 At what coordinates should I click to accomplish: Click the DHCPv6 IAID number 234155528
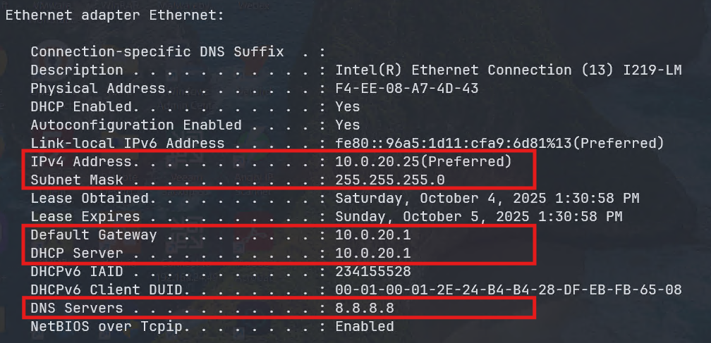click(372, 271)
